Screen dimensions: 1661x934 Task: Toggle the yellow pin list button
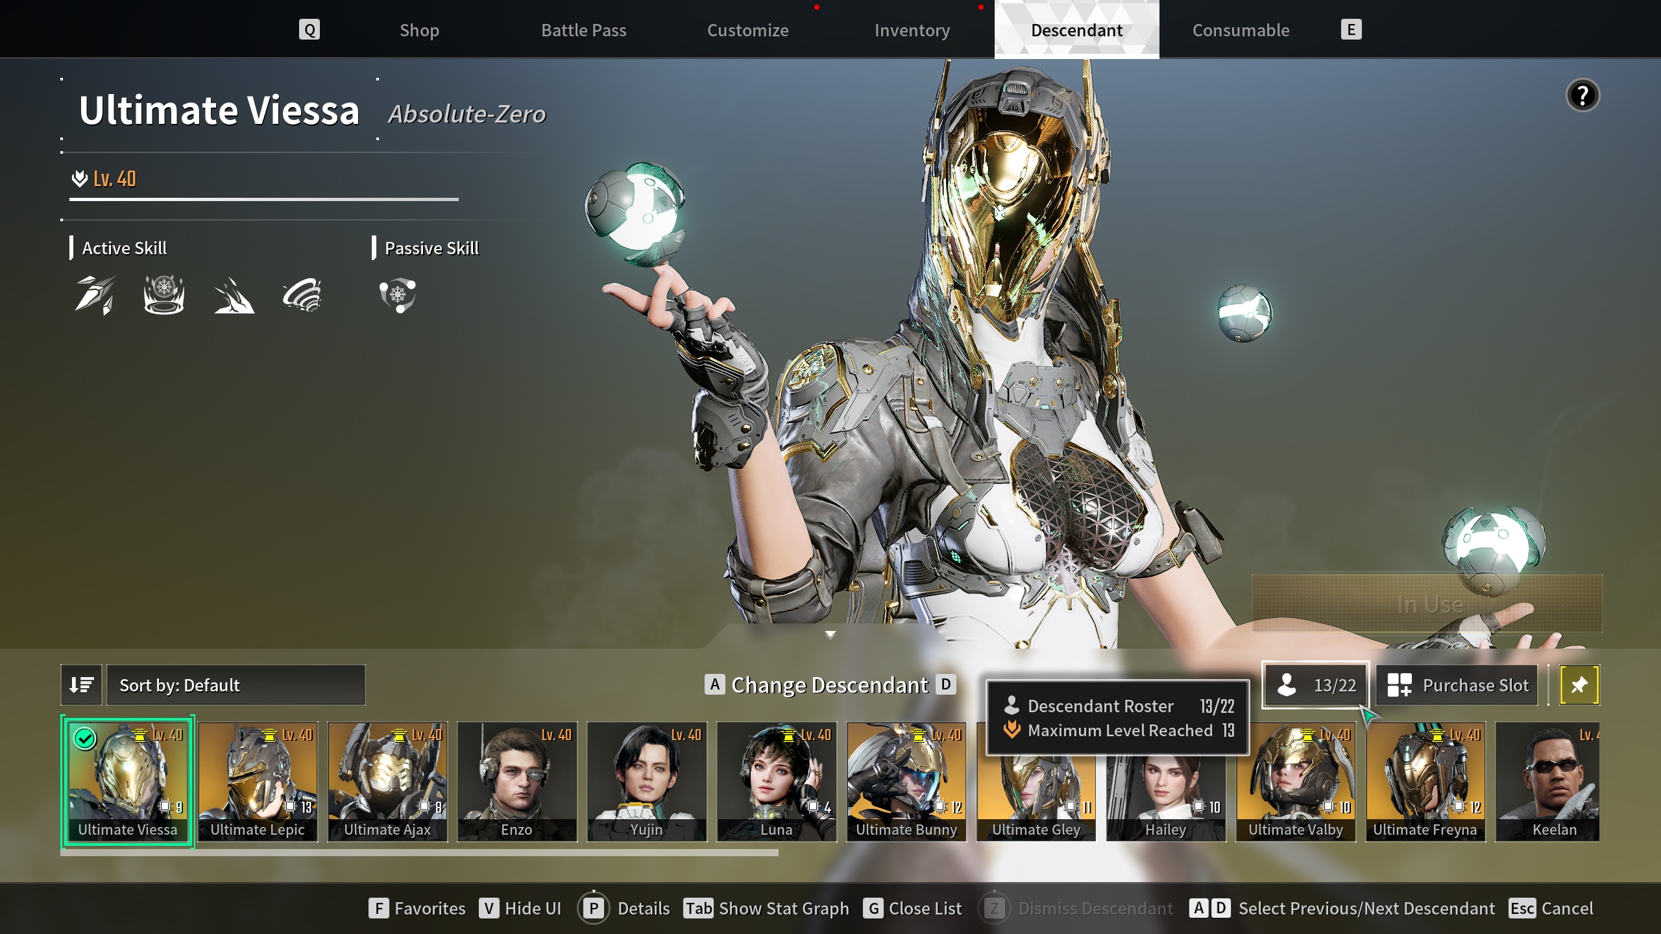1579,685
